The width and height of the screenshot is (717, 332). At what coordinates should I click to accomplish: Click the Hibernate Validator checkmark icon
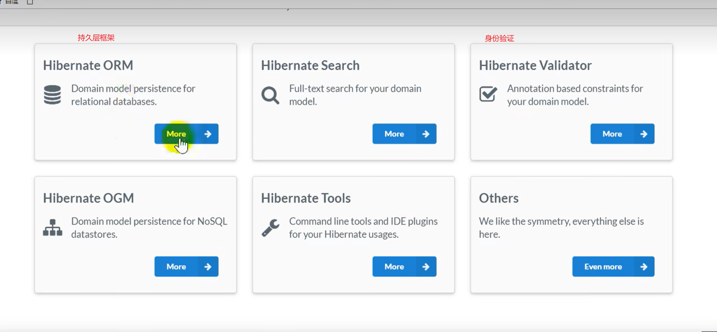pyautogui.click(x=488, y=94)
